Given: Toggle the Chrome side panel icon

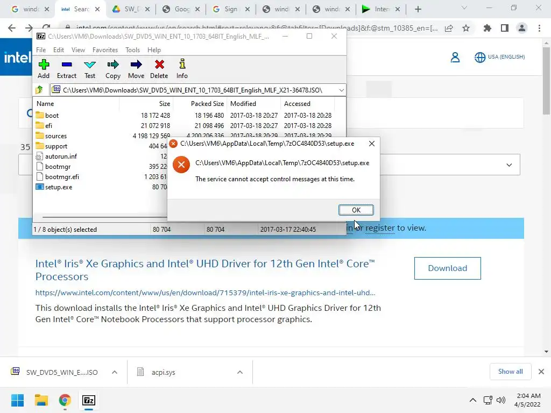Looking at the screenshot, I should coord(505,28).
